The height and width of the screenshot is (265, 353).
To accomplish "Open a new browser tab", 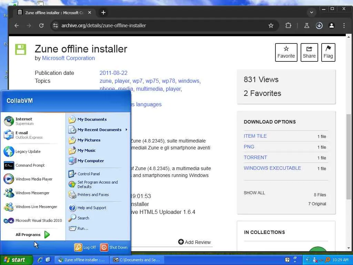I will [103, 12].
